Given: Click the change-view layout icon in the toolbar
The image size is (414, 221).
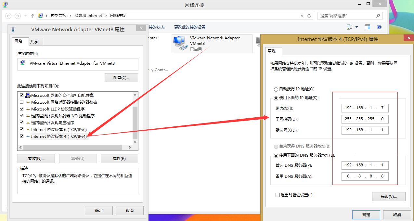Looking at the screenshot, I should click(x=350, y=27).
